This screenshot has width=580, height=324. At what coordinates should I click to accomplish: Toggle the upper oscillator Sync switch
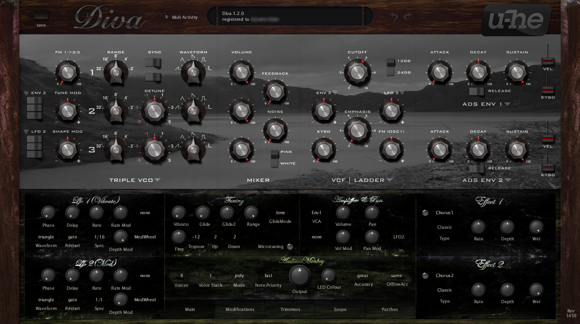[153, 62]
